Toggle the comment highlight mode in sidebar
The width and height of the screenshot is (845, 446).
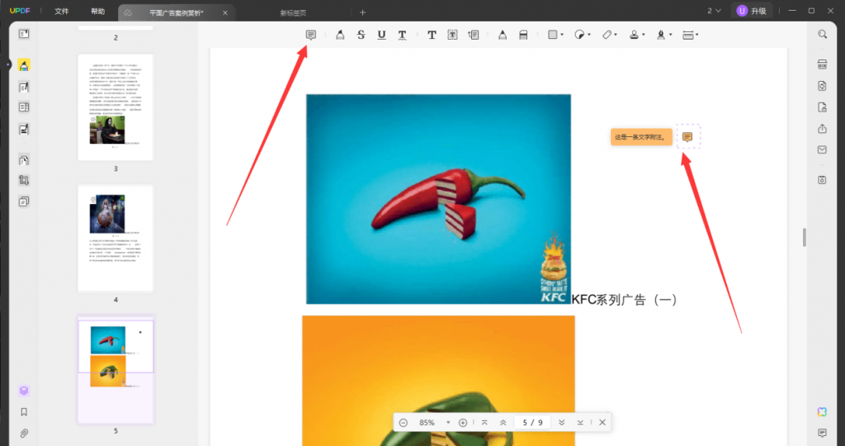click(24, 65)
